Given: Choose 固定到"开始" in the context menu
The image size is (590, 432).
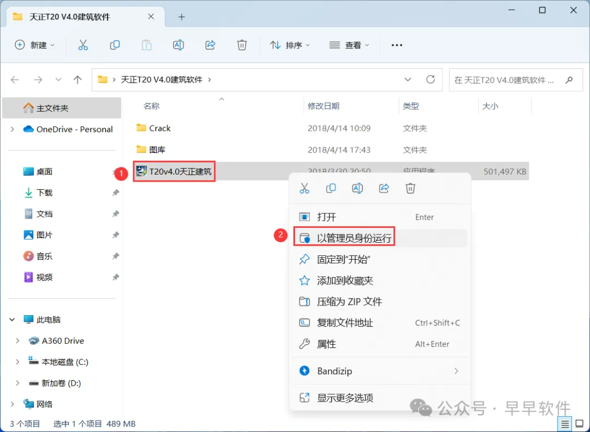Looking at the screenshot, I should [380, 259].
